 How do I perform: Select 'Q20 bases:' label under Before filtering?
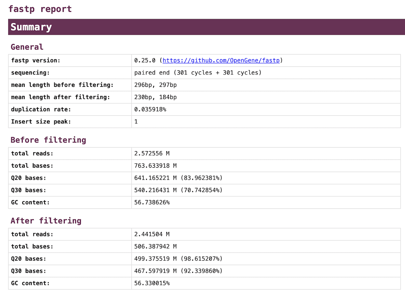(28, 178)
